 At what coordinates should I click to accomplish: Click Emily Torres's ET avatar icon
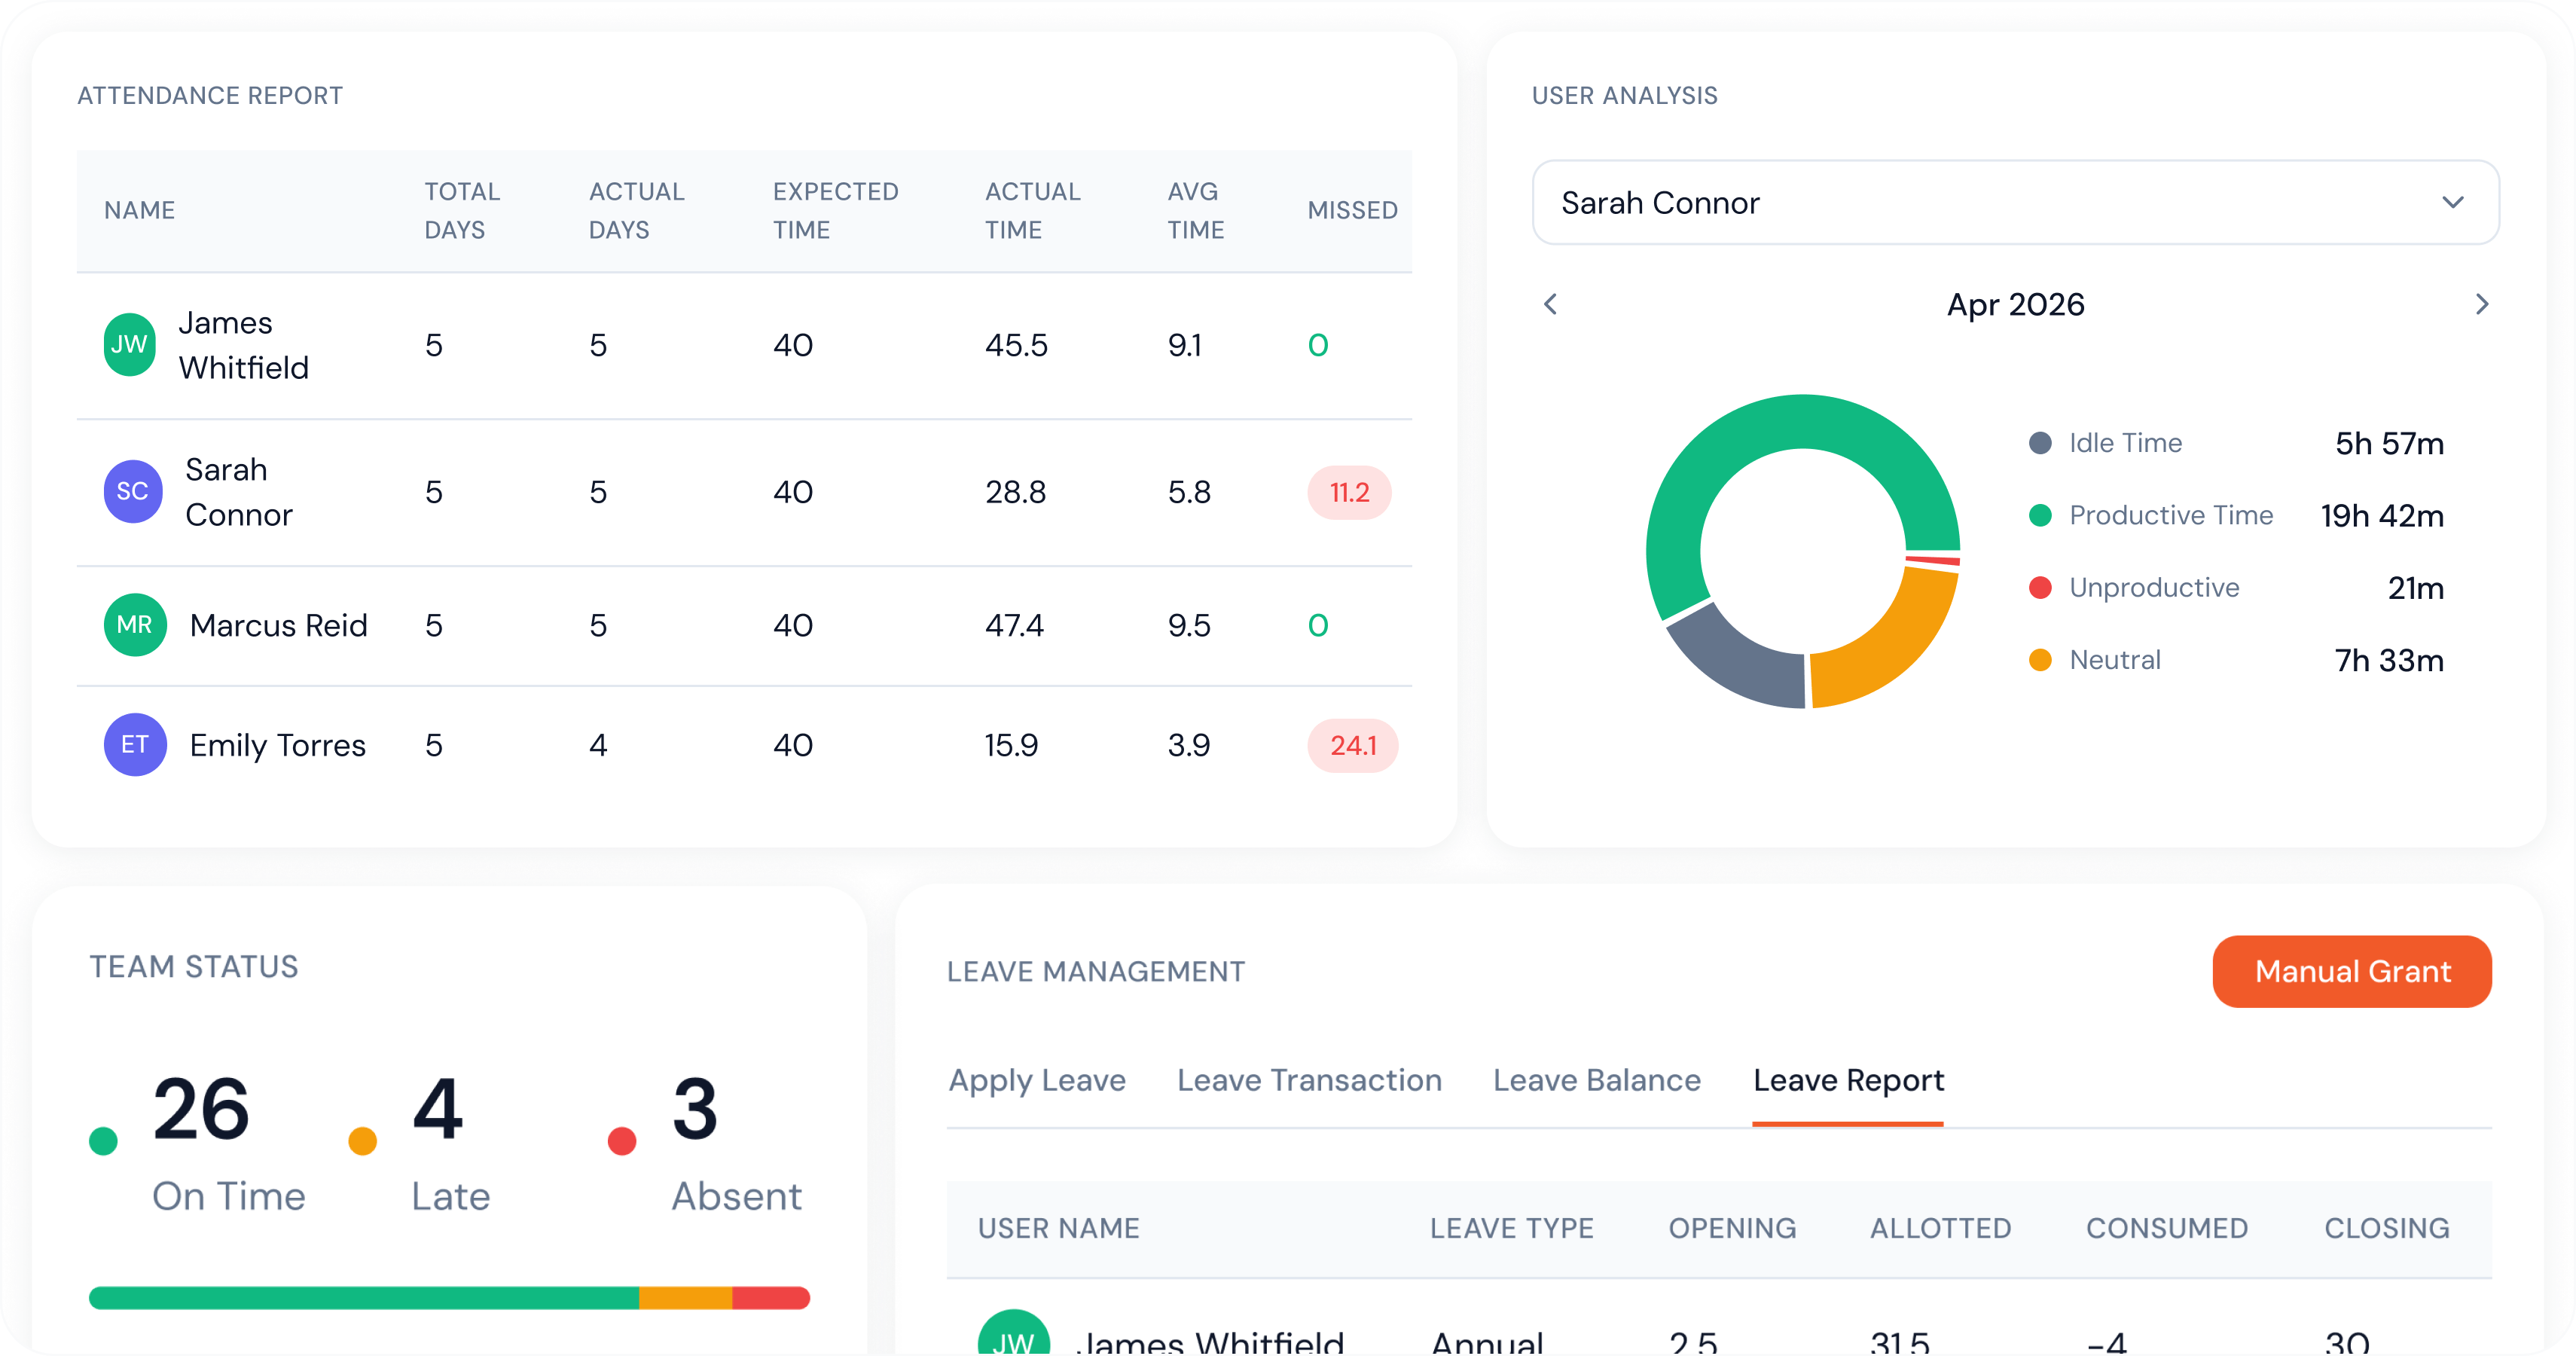pos(135,745)
